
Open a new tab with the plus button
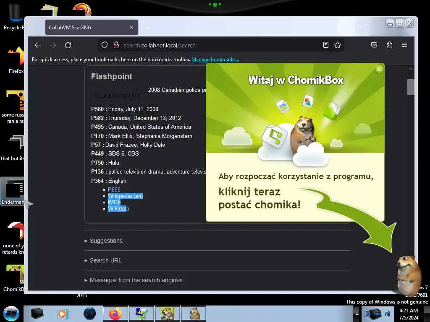tap(147, 28)
